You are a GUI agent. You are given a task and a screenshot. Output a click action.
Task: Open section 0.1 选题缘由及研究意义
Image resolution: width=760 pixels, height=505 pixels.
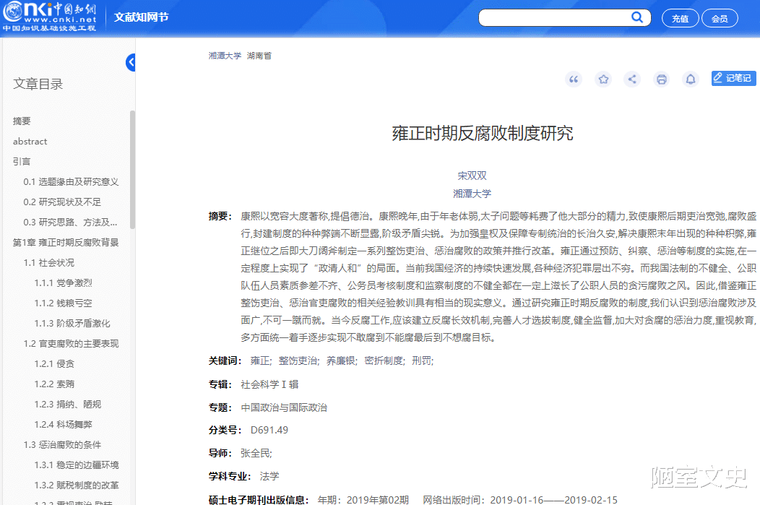click(x=71, y=182)
